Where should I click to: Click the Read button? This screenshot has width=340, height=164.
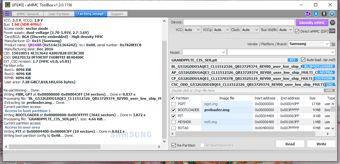point(290,144)
